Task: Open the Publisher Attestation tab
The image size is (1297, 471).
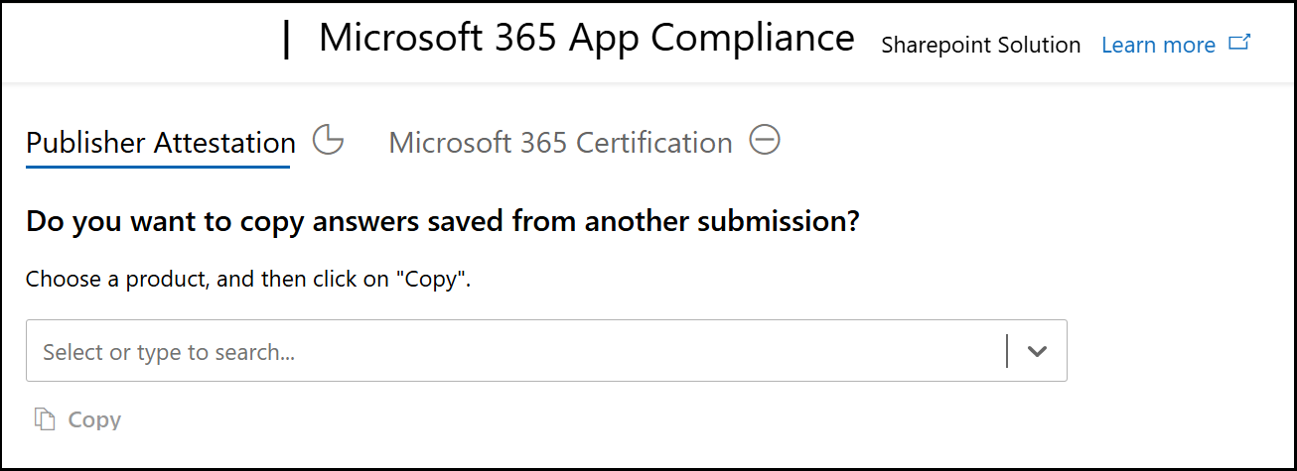Action: click(160, 143)
